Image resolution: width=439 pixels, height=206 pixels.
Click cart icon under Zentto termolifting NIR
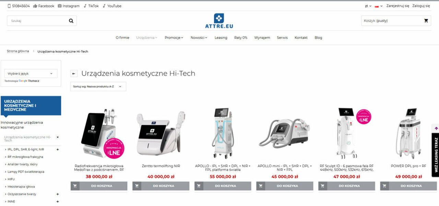pos(137,186)
